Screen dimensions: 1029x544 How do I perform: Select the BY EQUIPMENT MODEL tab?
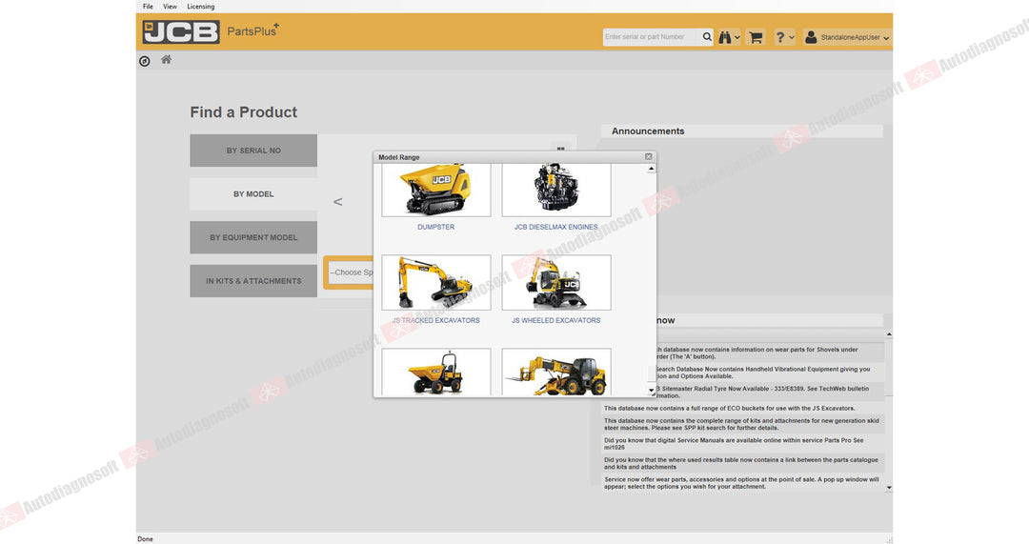coord(253,237)
